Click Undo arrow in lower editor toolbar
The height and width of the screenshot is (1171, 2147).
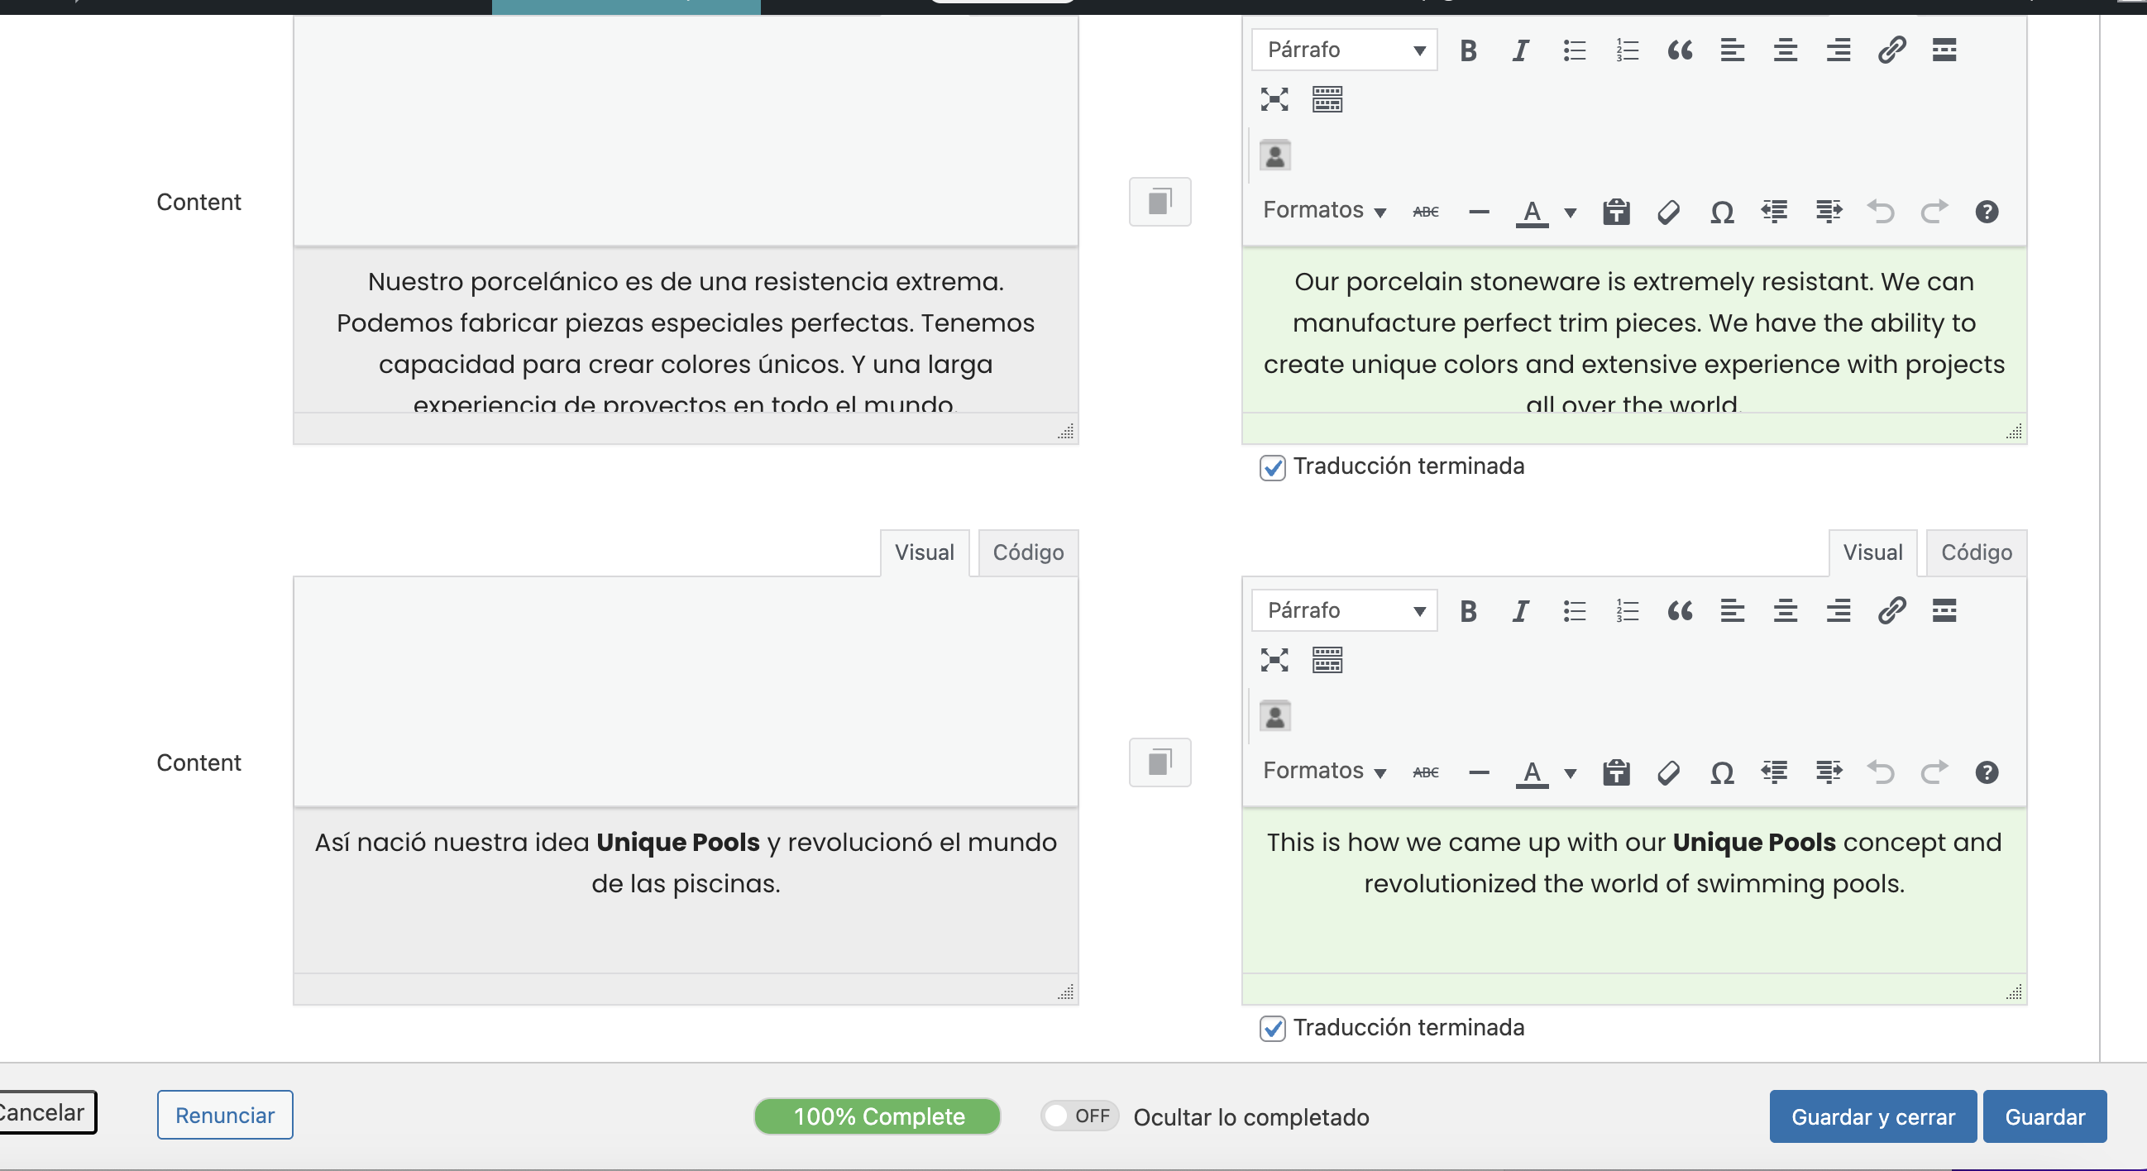pos(1881,772)
